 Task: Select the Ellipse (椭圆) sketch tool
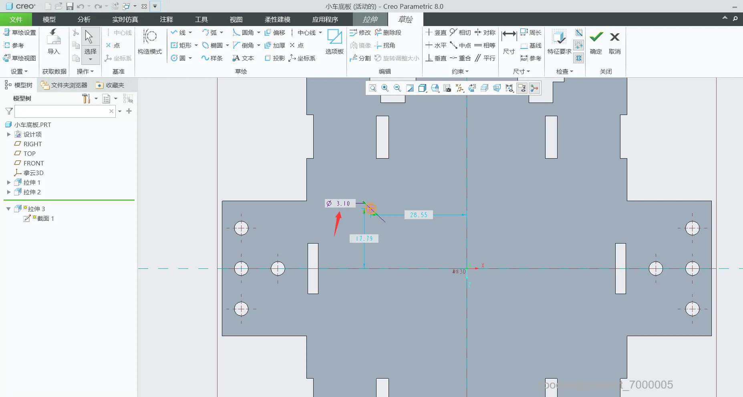[213, 45]
